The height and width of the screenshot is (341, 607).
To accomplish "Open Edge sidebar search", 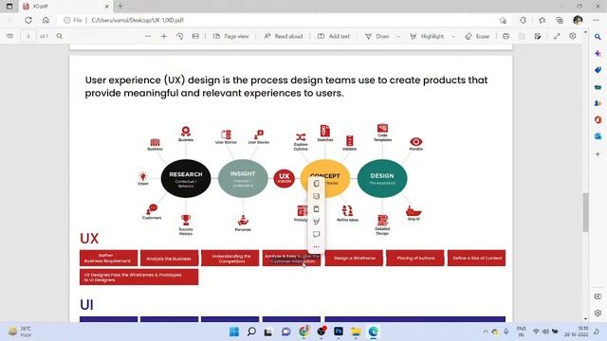I will [x=598, y=37].
